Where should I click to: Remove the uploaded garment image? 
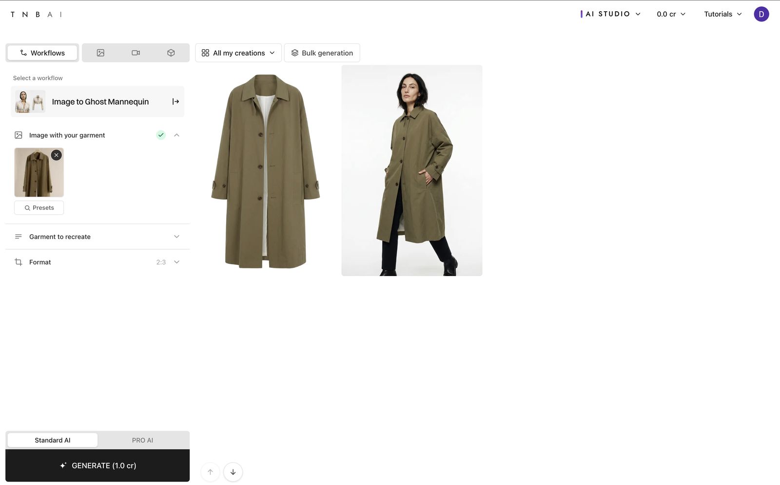[x=57, y=155]
